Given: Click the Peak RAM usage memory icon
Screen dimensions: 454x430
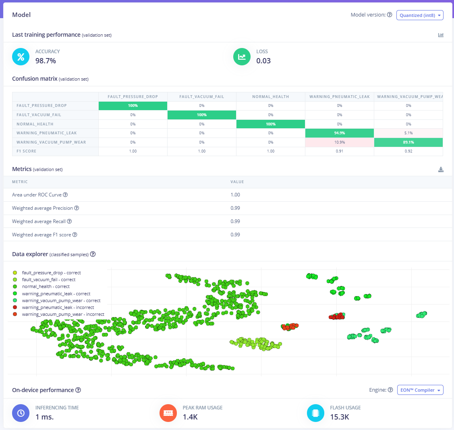Looking at the screenshot, I should point(168,413).
